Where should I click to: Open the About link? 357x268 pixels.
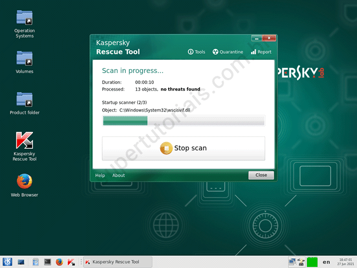coord(119,176)
